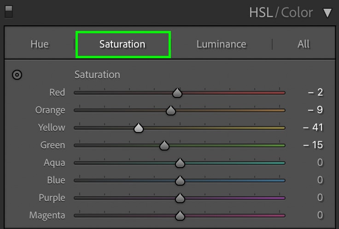
Task: Switch to the Luminance tab
Action: click(221, 44)
